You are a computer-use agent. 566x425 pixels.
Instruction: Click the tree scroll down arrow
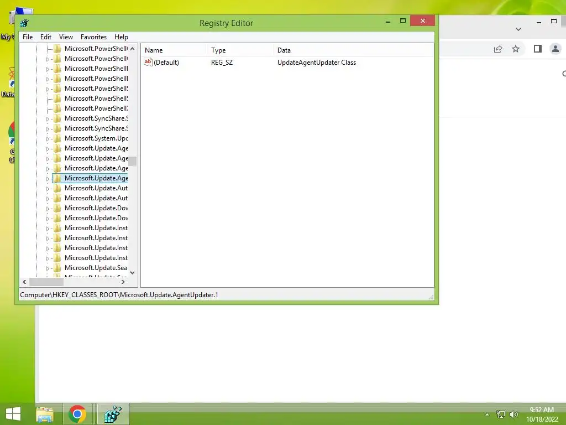133,272
